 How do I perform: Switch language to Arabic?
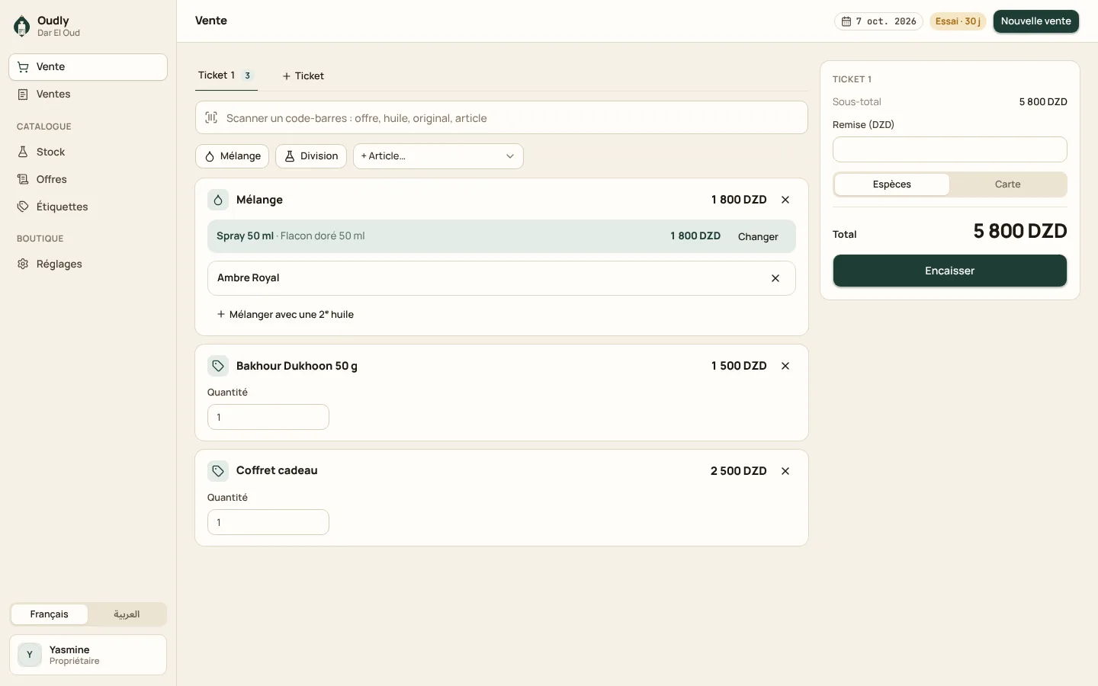[x=127, y=614]
